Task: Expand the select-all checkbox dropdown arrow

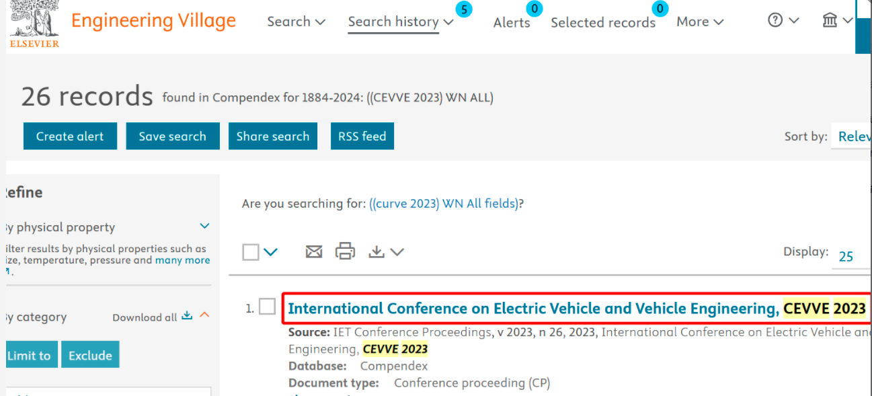Action: tap(270, 252)
